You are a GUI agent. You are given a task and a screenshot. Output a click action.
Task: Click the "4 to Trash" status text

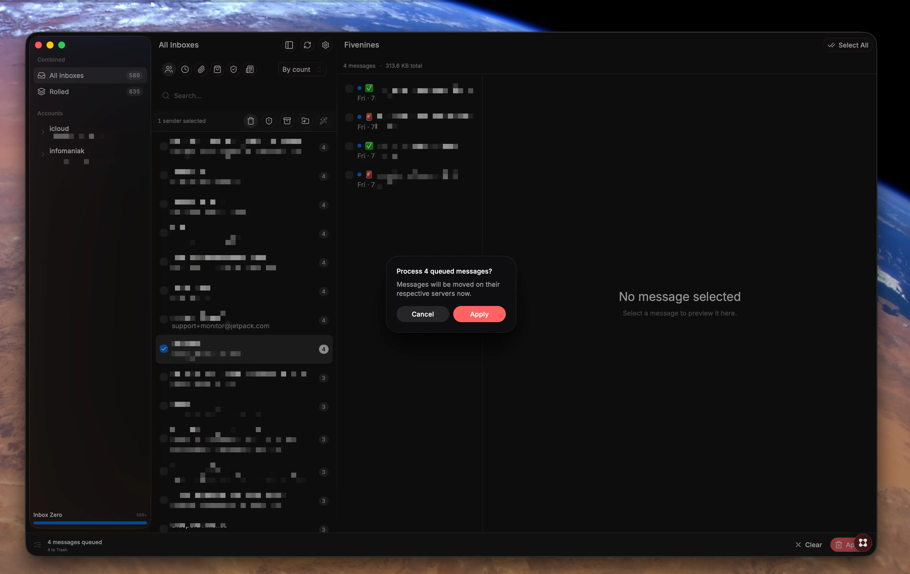point(57,550)
